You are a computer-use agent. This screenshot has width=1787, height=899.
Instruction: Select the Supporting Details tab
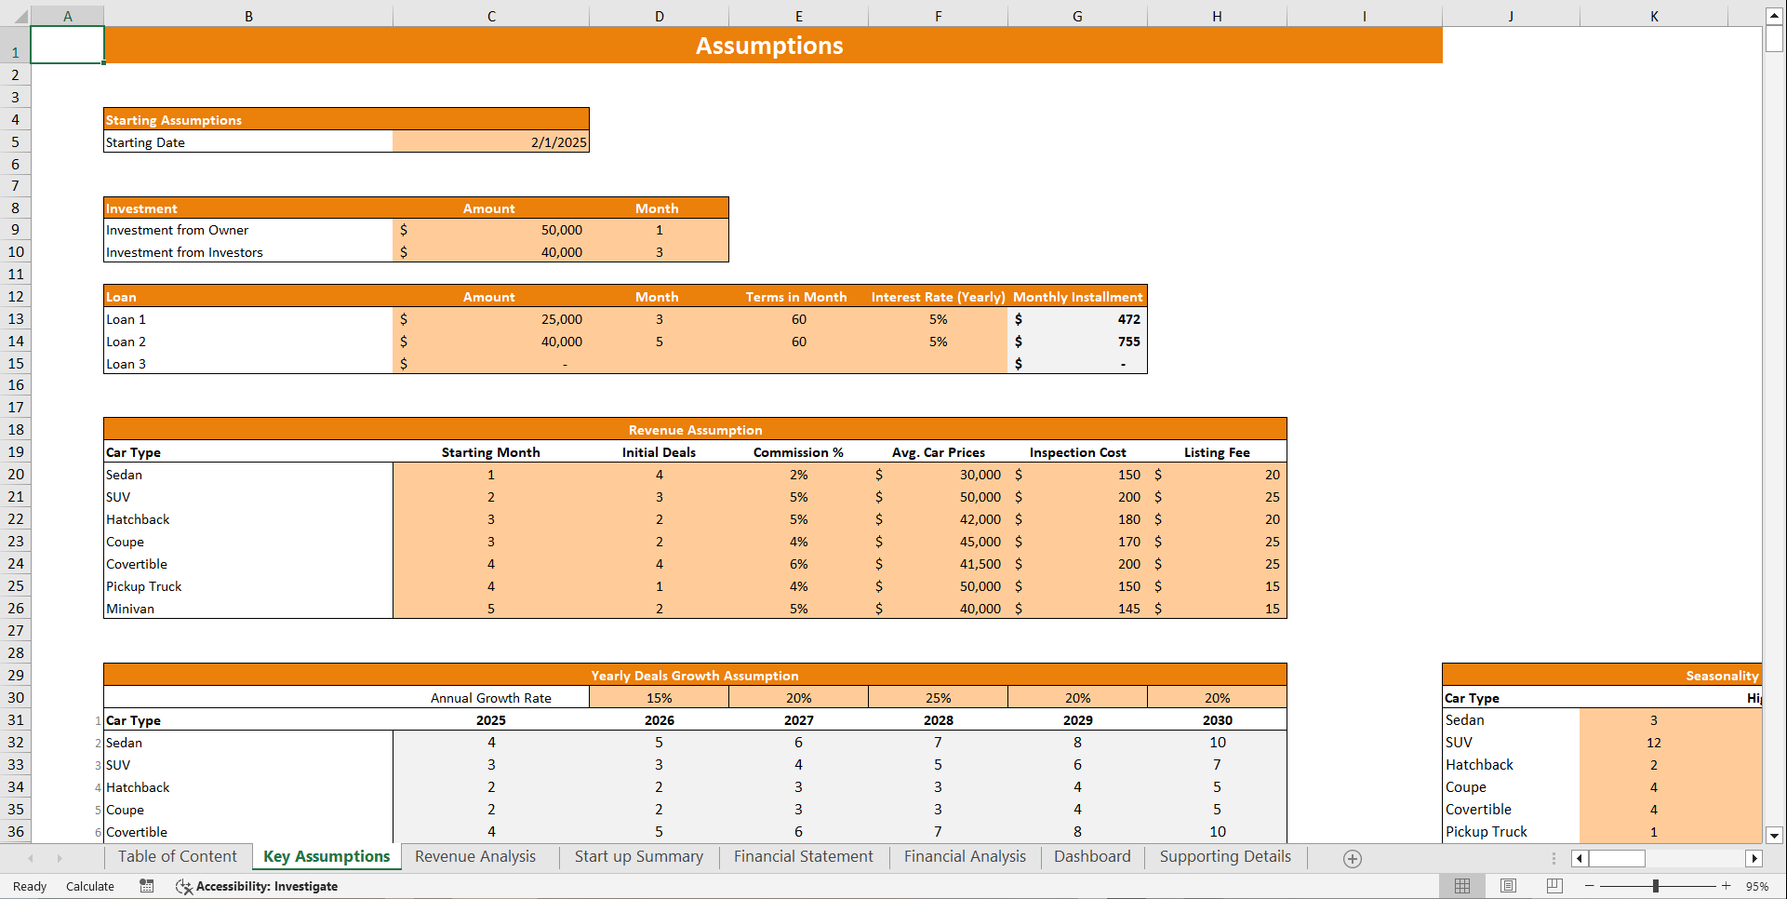click(1224, 856)
